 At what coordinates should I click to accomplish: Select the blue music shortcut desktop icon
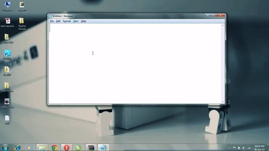click(7, 55)
